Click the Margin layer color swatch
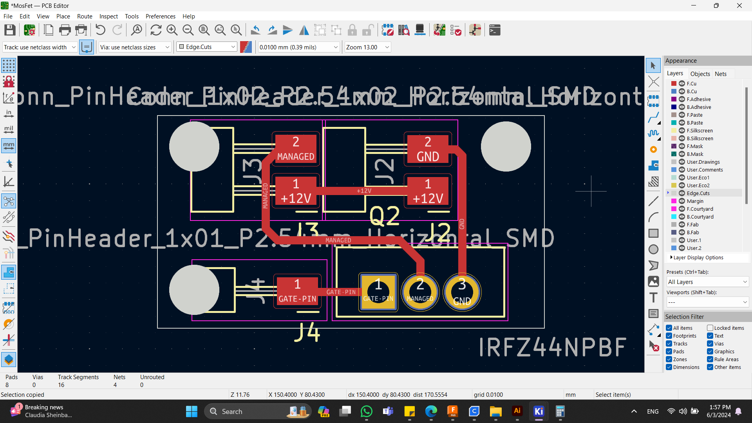 tap(674, 201)
